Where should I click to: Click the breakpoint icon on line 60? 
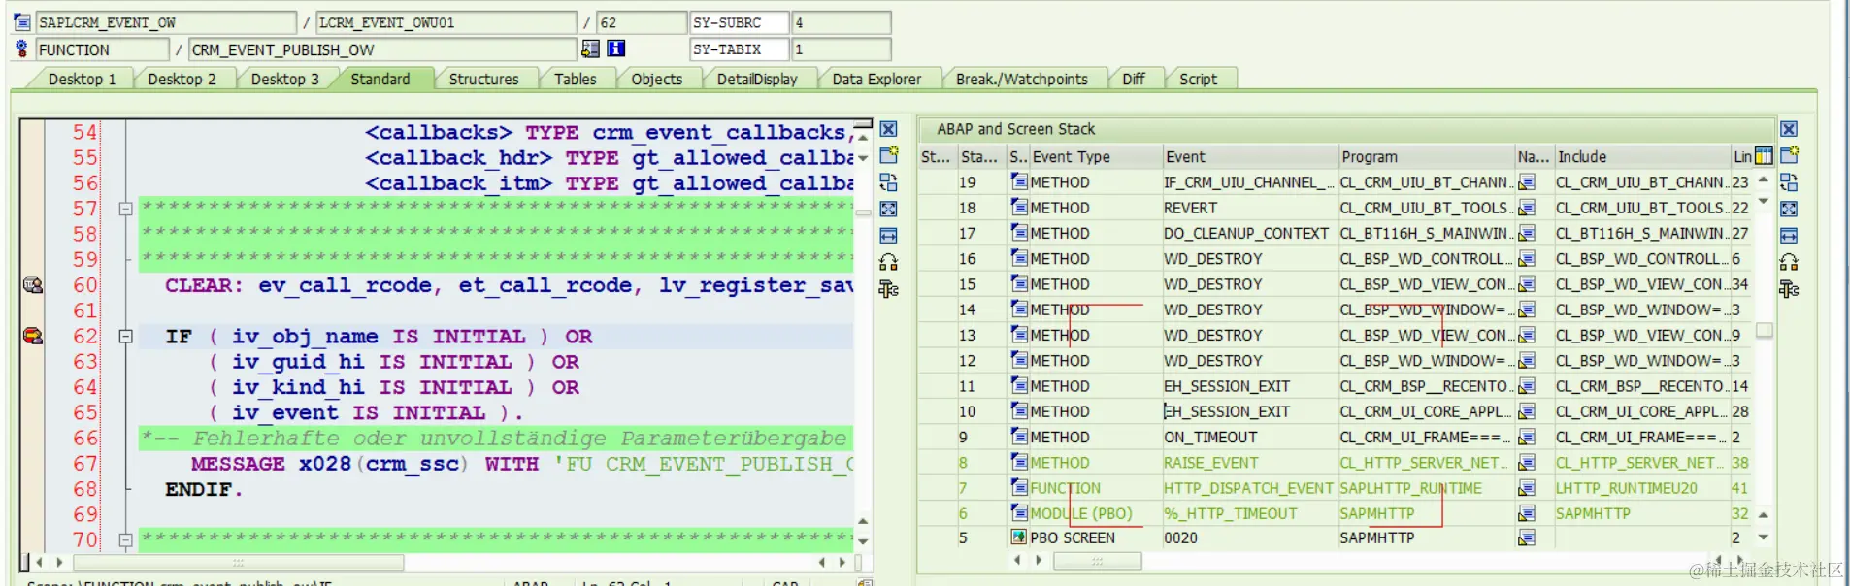32,284
